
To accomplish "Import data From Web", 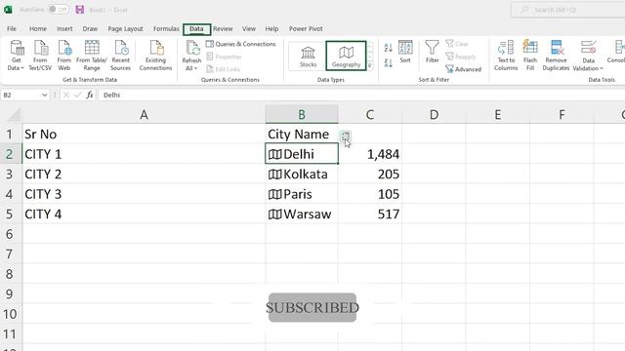I will [x=64, y=56].
